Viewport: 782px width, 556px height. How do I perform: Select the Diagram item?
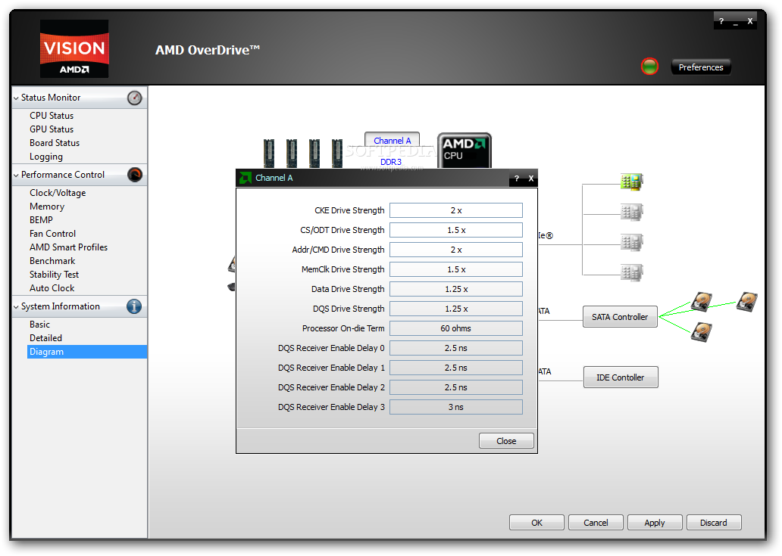coord(87,352)
